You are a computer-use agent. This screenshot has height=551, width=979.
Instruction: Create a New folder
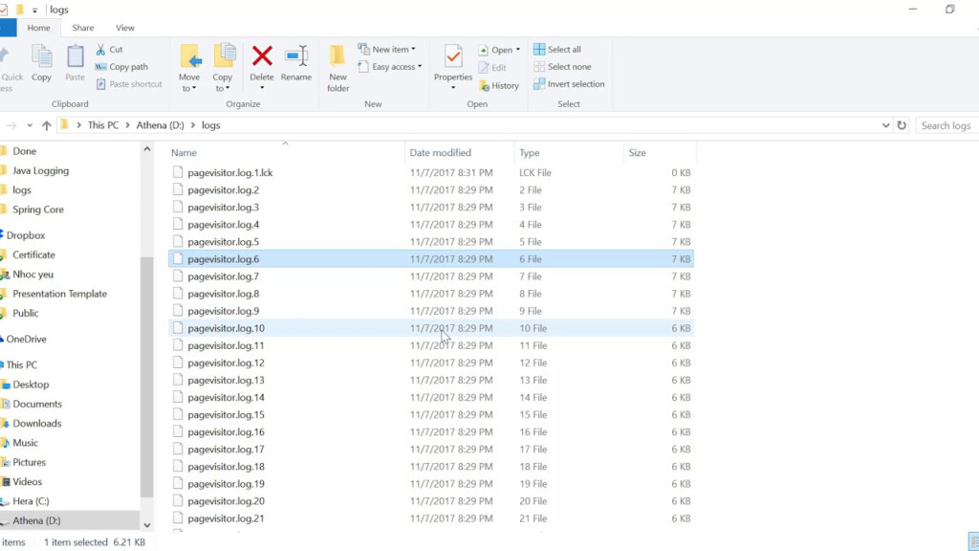tap(337, 68)
